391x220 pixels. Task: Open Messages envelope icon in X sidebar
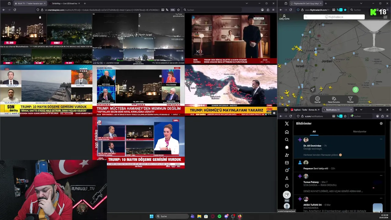[x=287, y=163]
